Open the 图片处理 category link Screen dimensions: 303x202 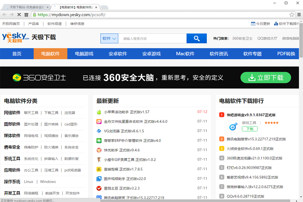pos(31,124)
